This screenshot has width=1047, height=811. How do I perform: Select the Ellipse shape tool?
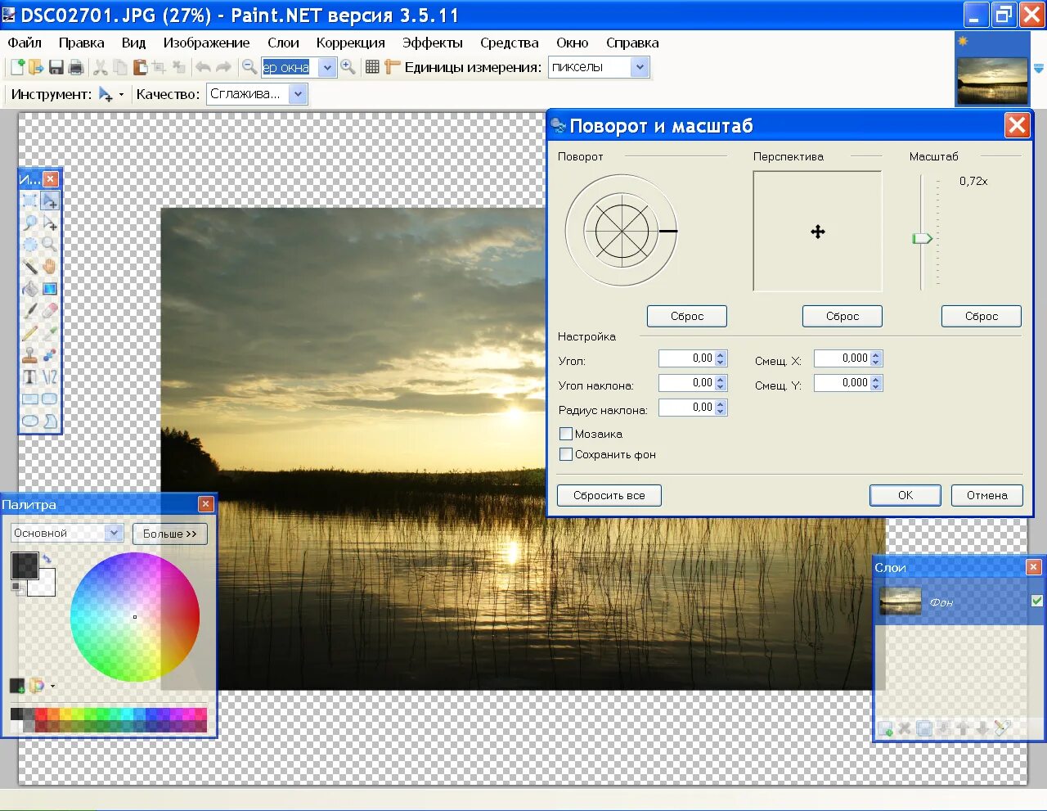30,421
